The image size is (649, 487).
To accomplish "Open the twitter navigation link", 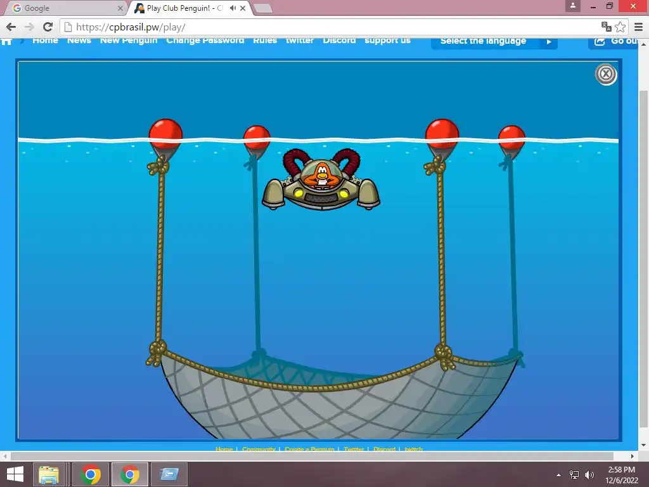I will coord(300,41).
